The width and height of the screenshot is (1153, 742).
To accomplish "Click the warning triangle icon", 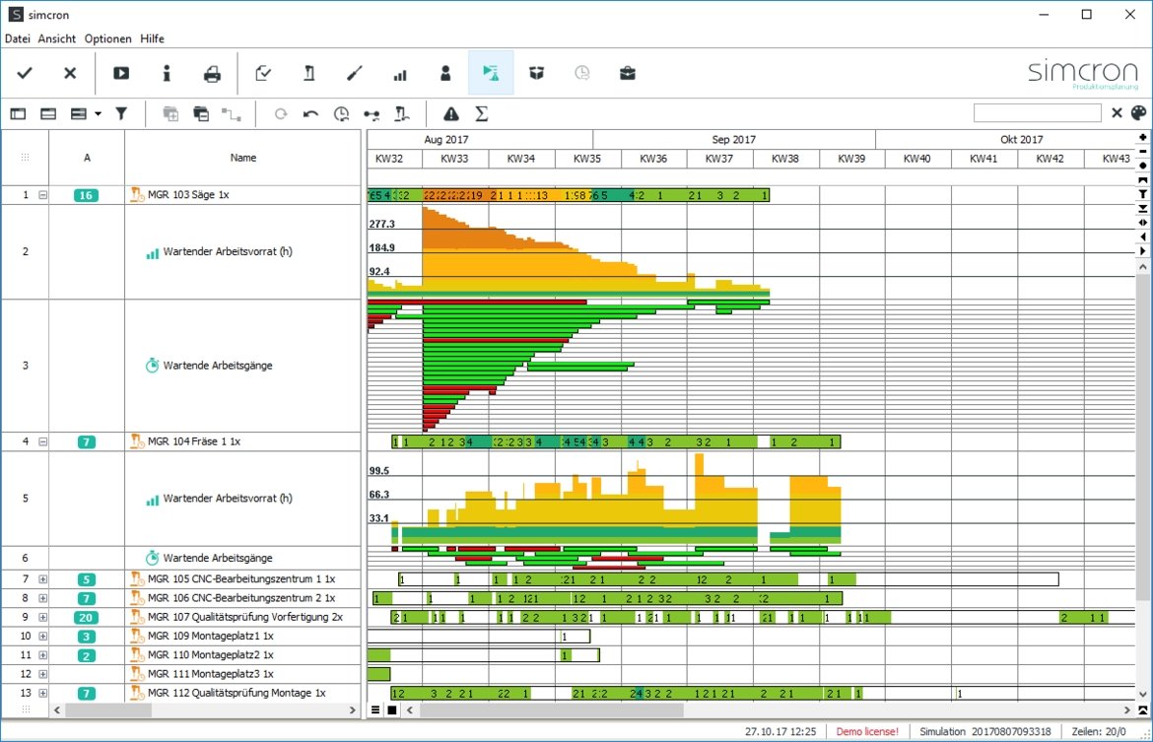I will 450,113.
